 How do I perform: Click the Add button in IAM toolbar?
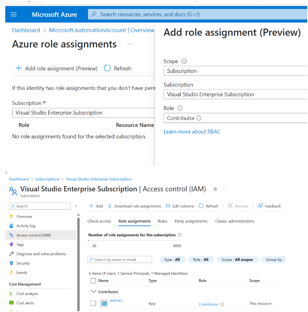[x=96, y=206]
